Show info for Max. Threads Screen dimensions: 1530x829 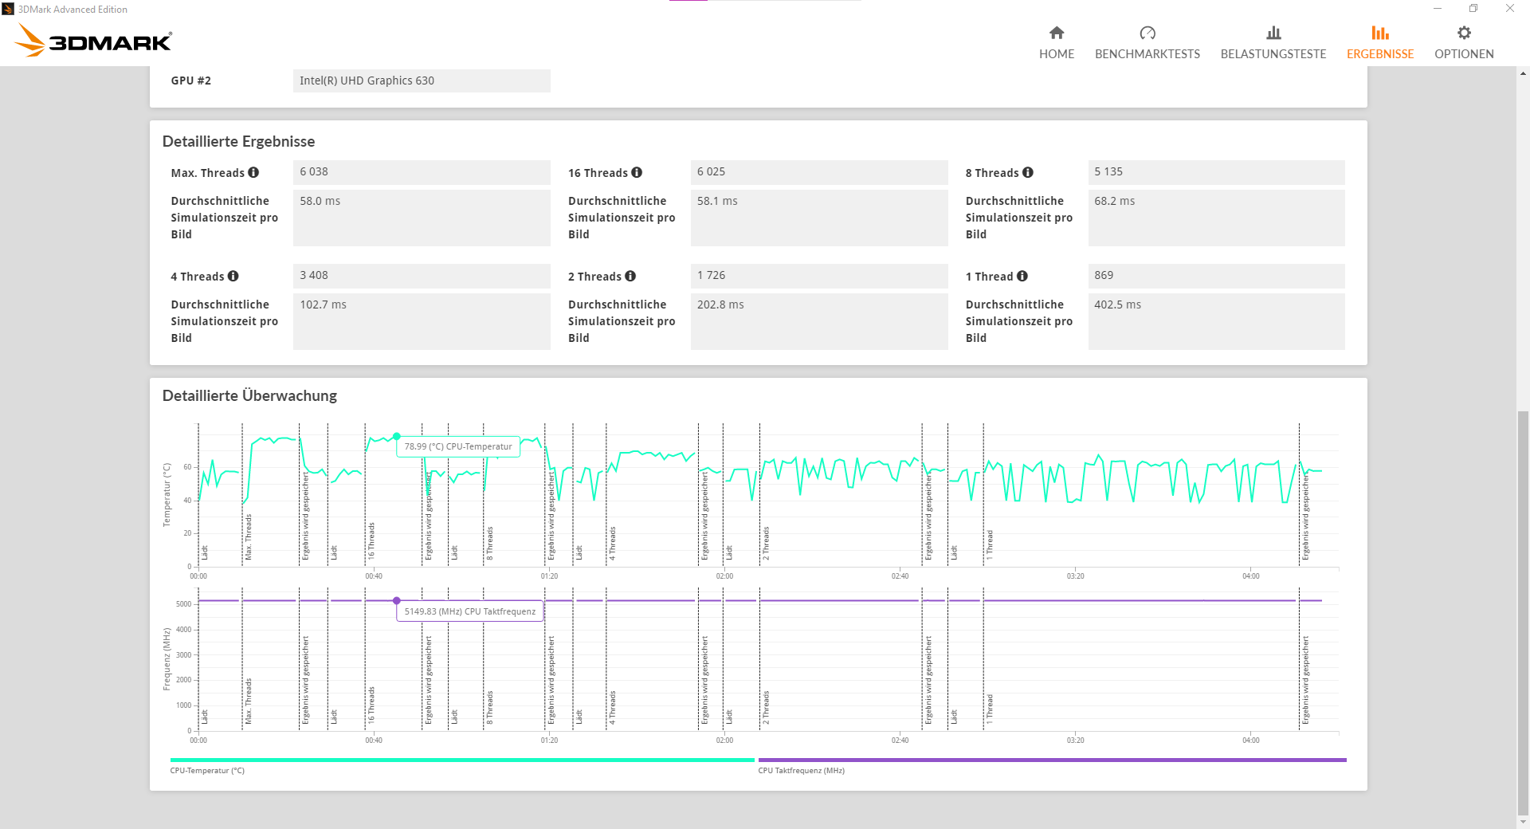(x=253, y=172)
